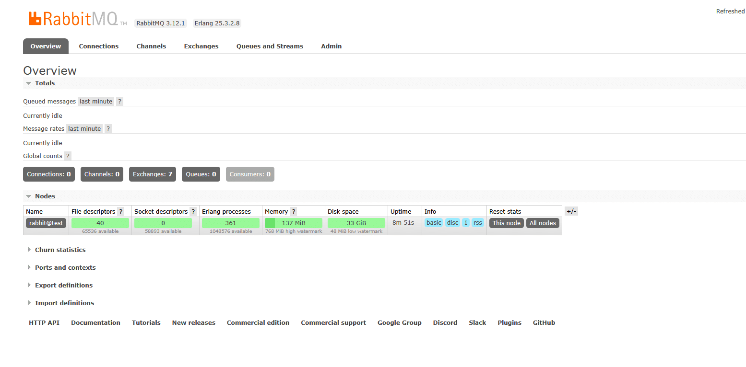This screenshot has height=367, width=746.
Task: Expand the Churn statistics section
Action: click(x=60, y=250)
